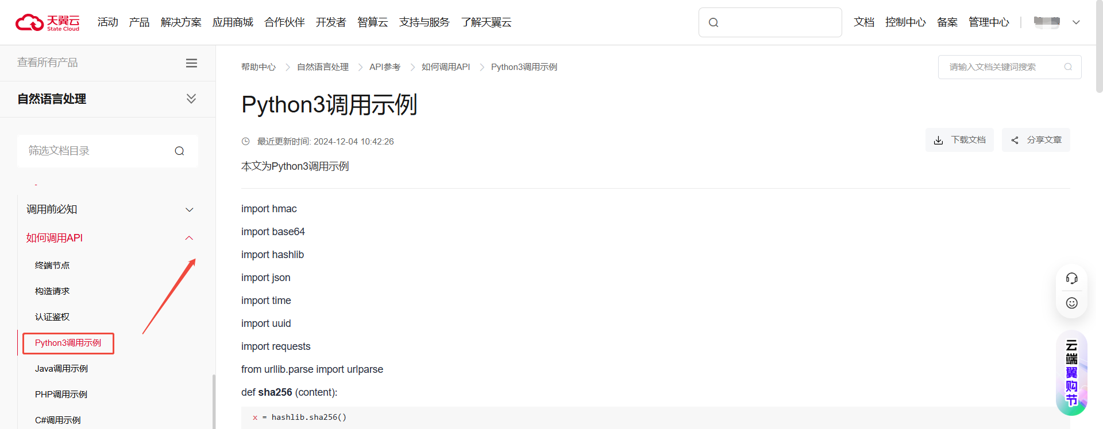Collapse the 自然语言处理 product section
Screen dimensions: 1103x429
191,99
